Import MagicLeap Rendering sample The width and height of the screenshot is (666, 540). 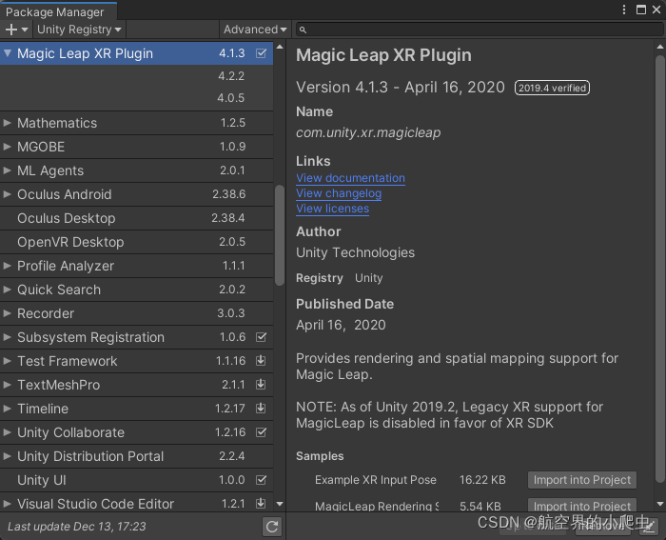tap(582, 505)
